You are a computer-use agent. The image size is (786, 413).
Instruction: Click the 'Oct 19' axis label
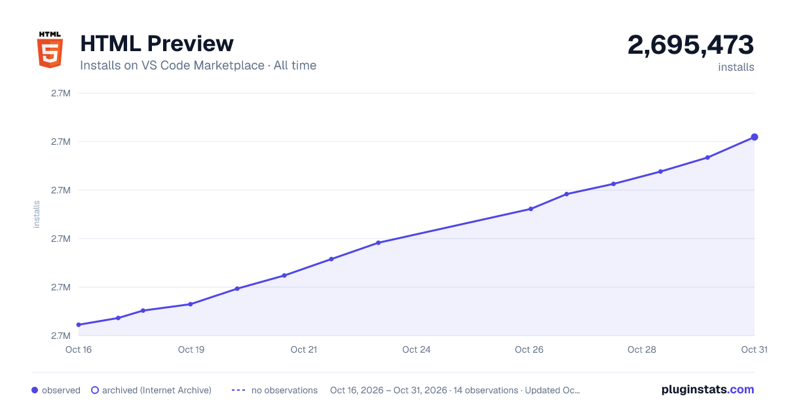pos(191,349)
